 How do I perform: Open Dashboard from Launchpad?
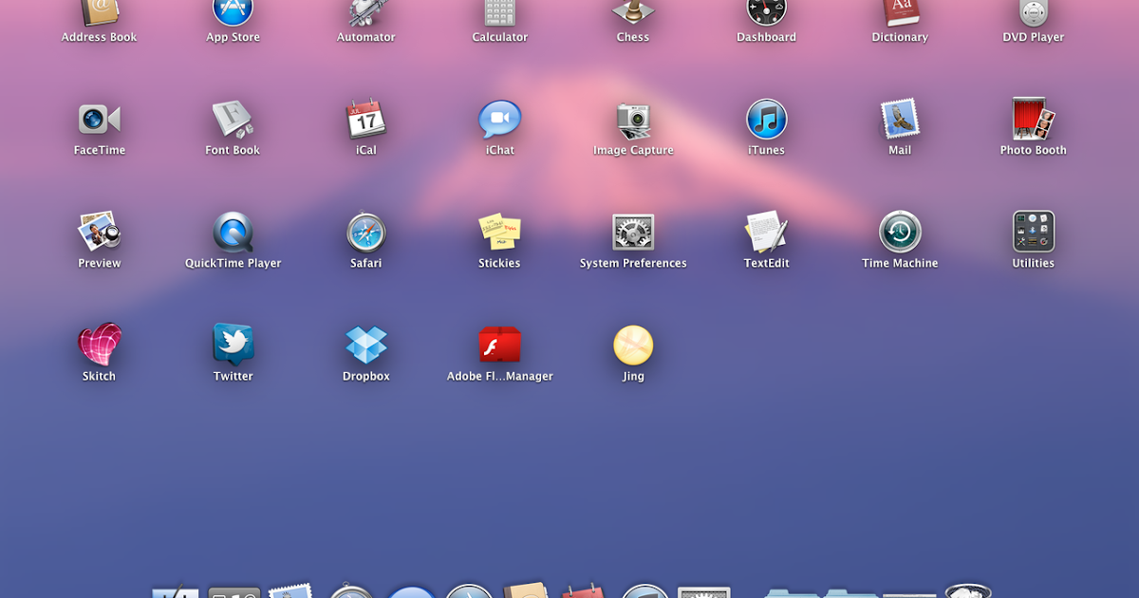click(767, 13)
